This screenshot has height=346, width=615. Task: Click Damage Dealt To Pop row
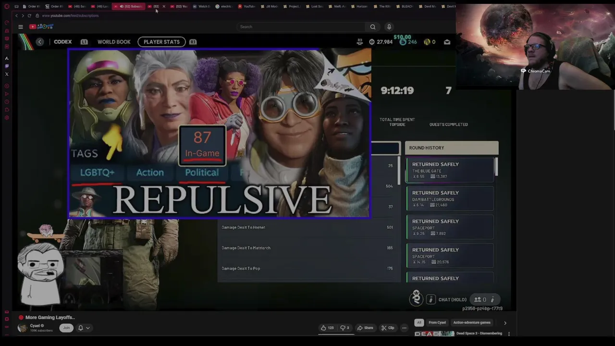point(307,269)
